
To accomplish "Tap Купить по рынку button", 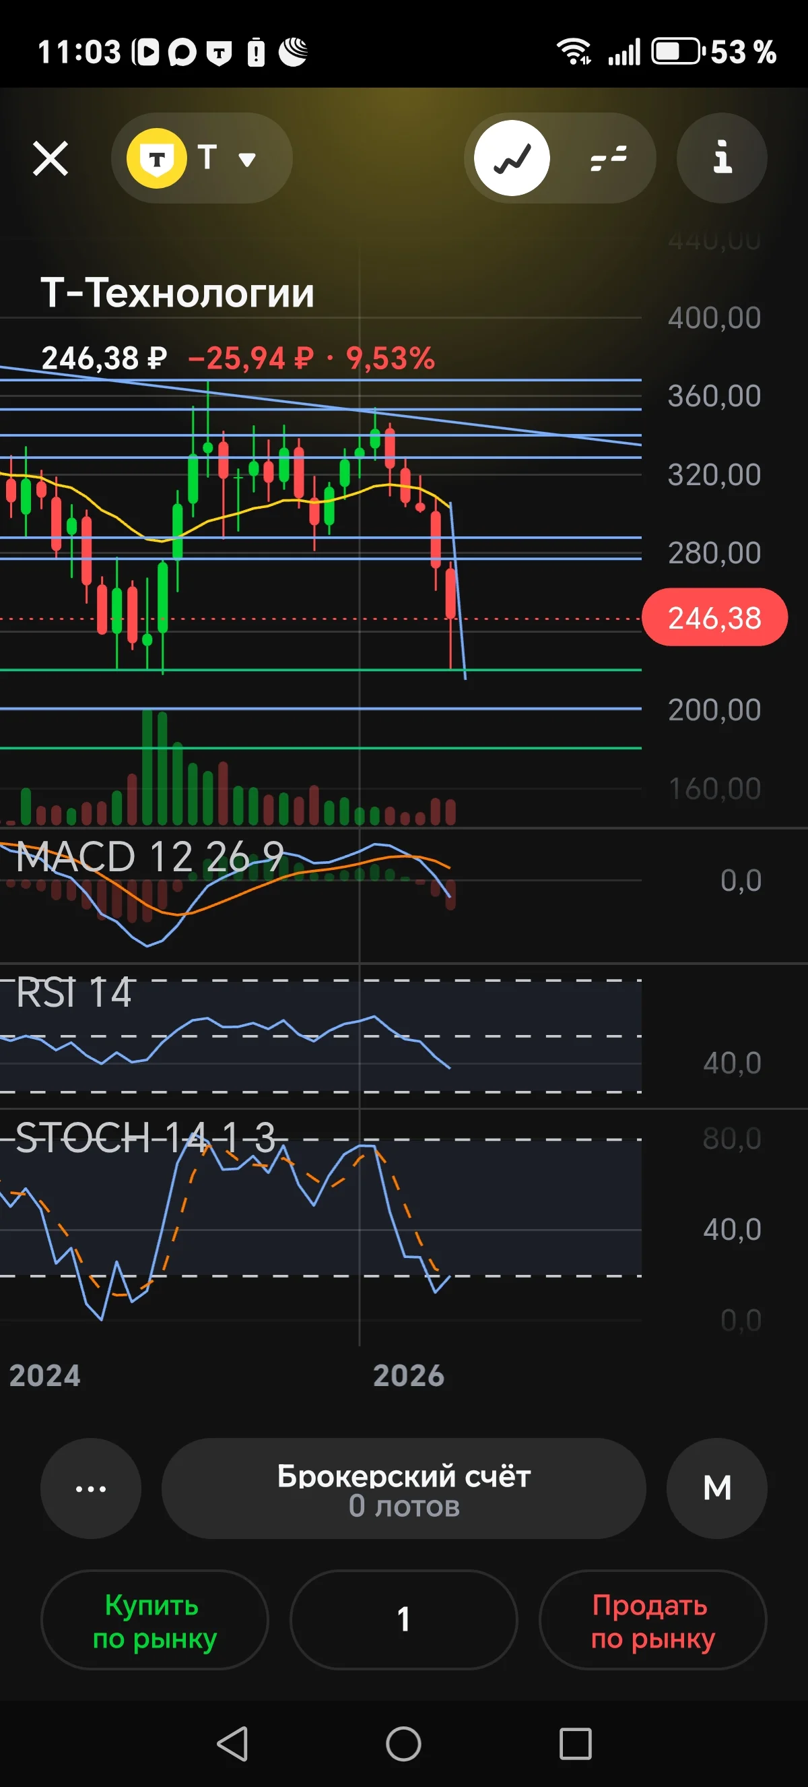I will [155, 1620].
